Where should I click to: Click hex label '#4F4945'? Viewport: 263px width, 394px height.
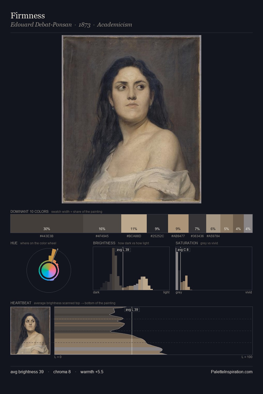(x=102, y=236)
